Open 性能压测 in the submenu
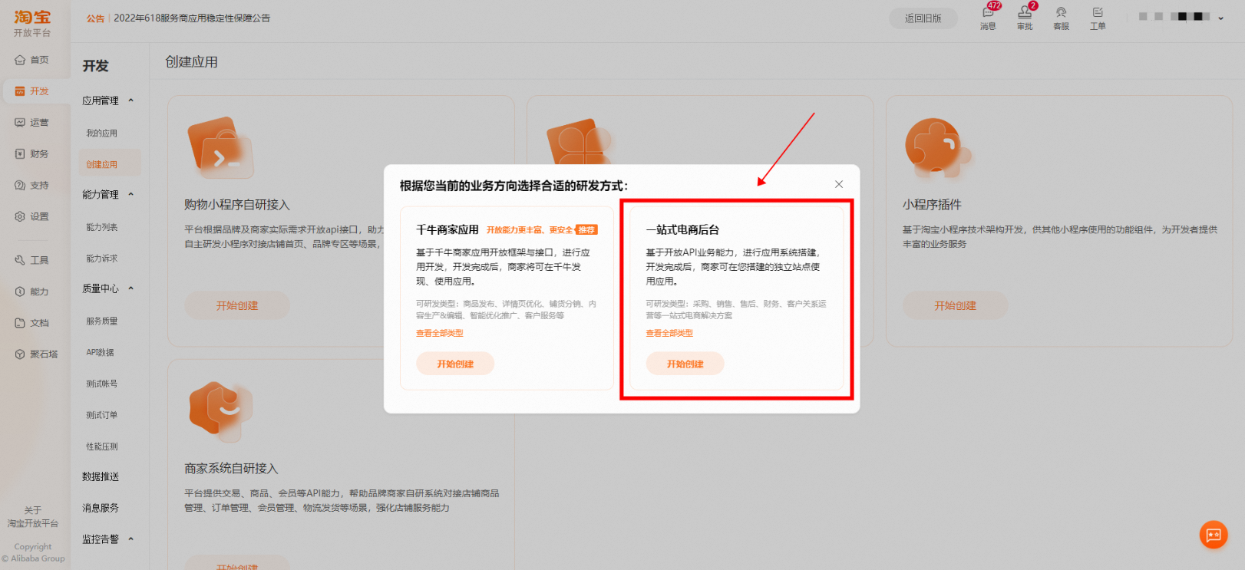1245x570 pixels. tap(102, 446)
